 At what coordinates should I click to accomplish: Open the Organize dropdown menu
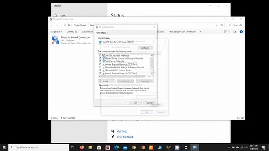tap(56, 32)
